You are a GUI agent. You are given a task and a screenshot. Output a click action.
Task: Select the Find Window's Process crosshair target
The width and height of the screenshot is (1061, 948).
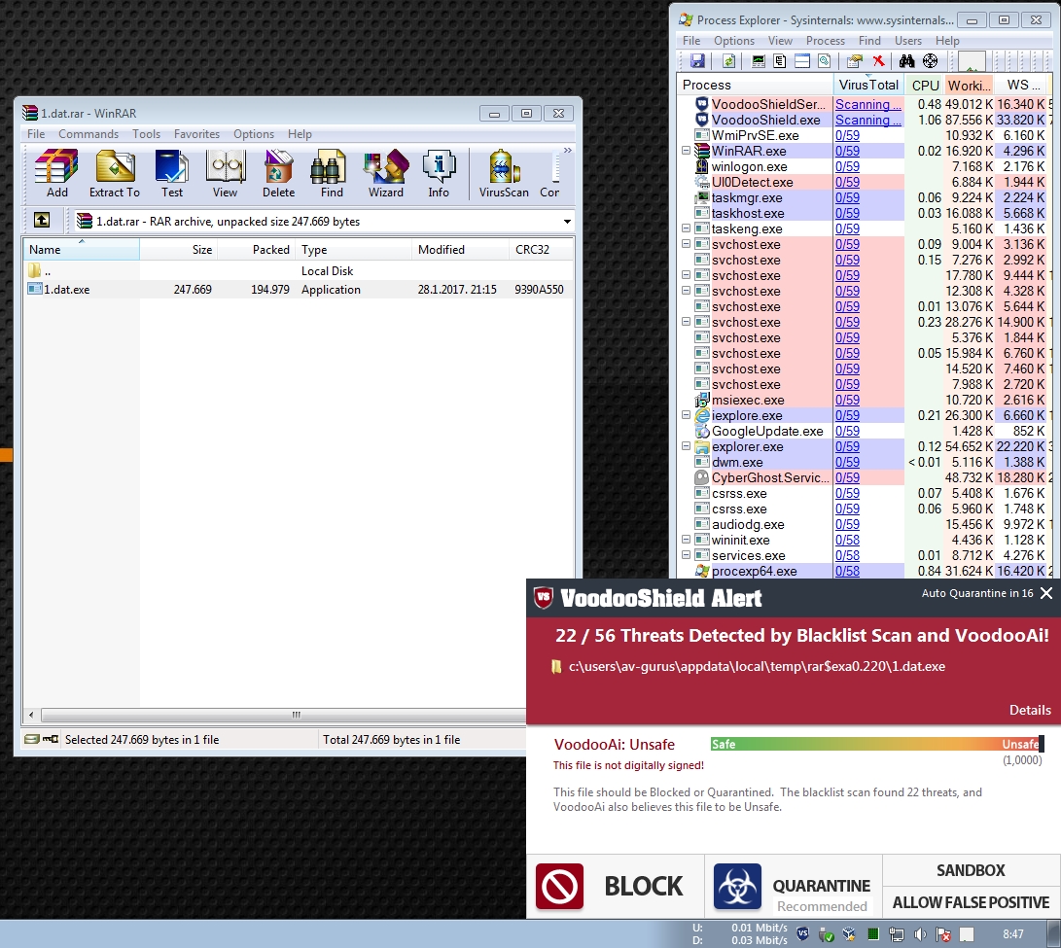point(931,61)
